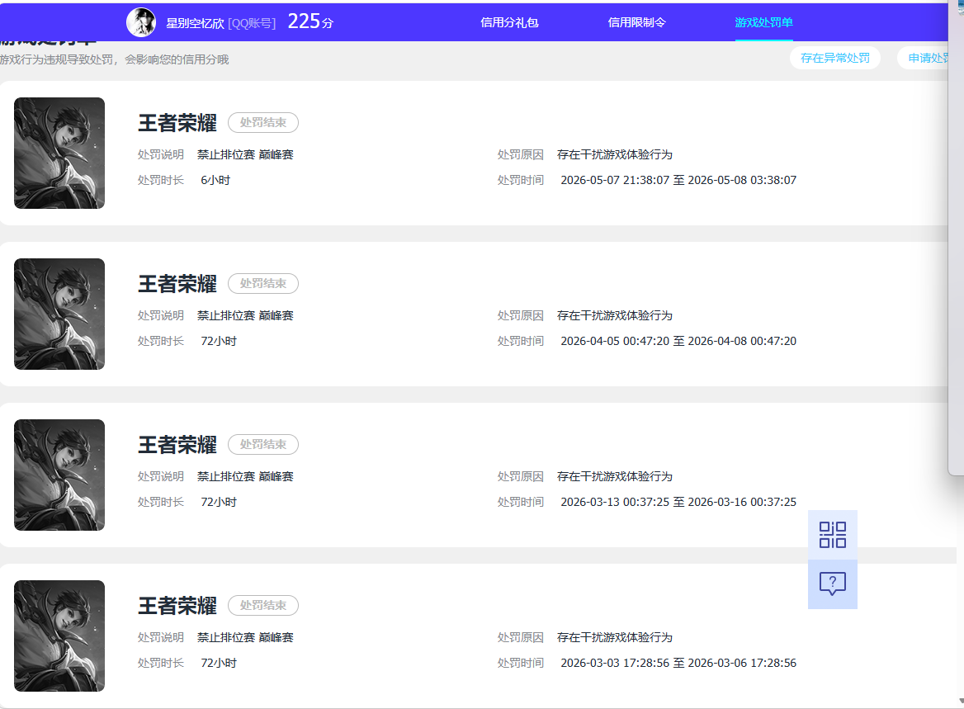
Task: Click the time range 2026-03-03 17:28:56 至 2026-03-06
Action: tap(678, 664)
